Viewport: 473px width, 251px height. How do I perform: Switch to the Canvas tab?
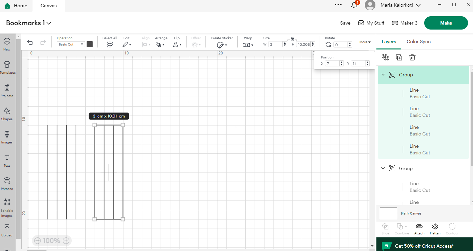pyautogui.click(x=48, y=6)
